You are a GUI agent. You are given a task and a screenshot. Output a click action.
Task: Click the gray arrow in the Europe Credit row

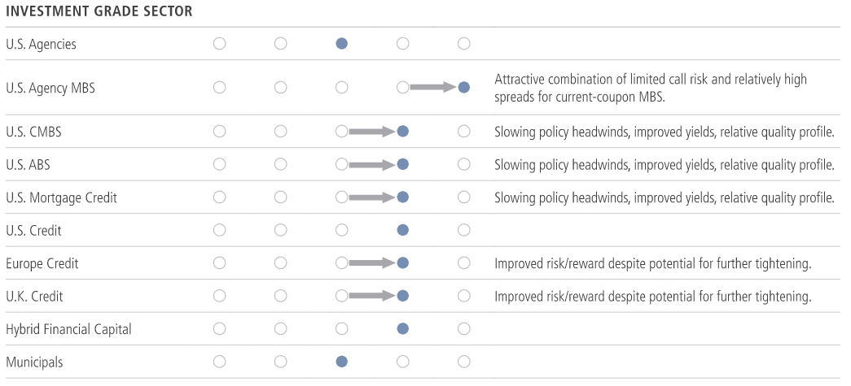coord(371,263)
